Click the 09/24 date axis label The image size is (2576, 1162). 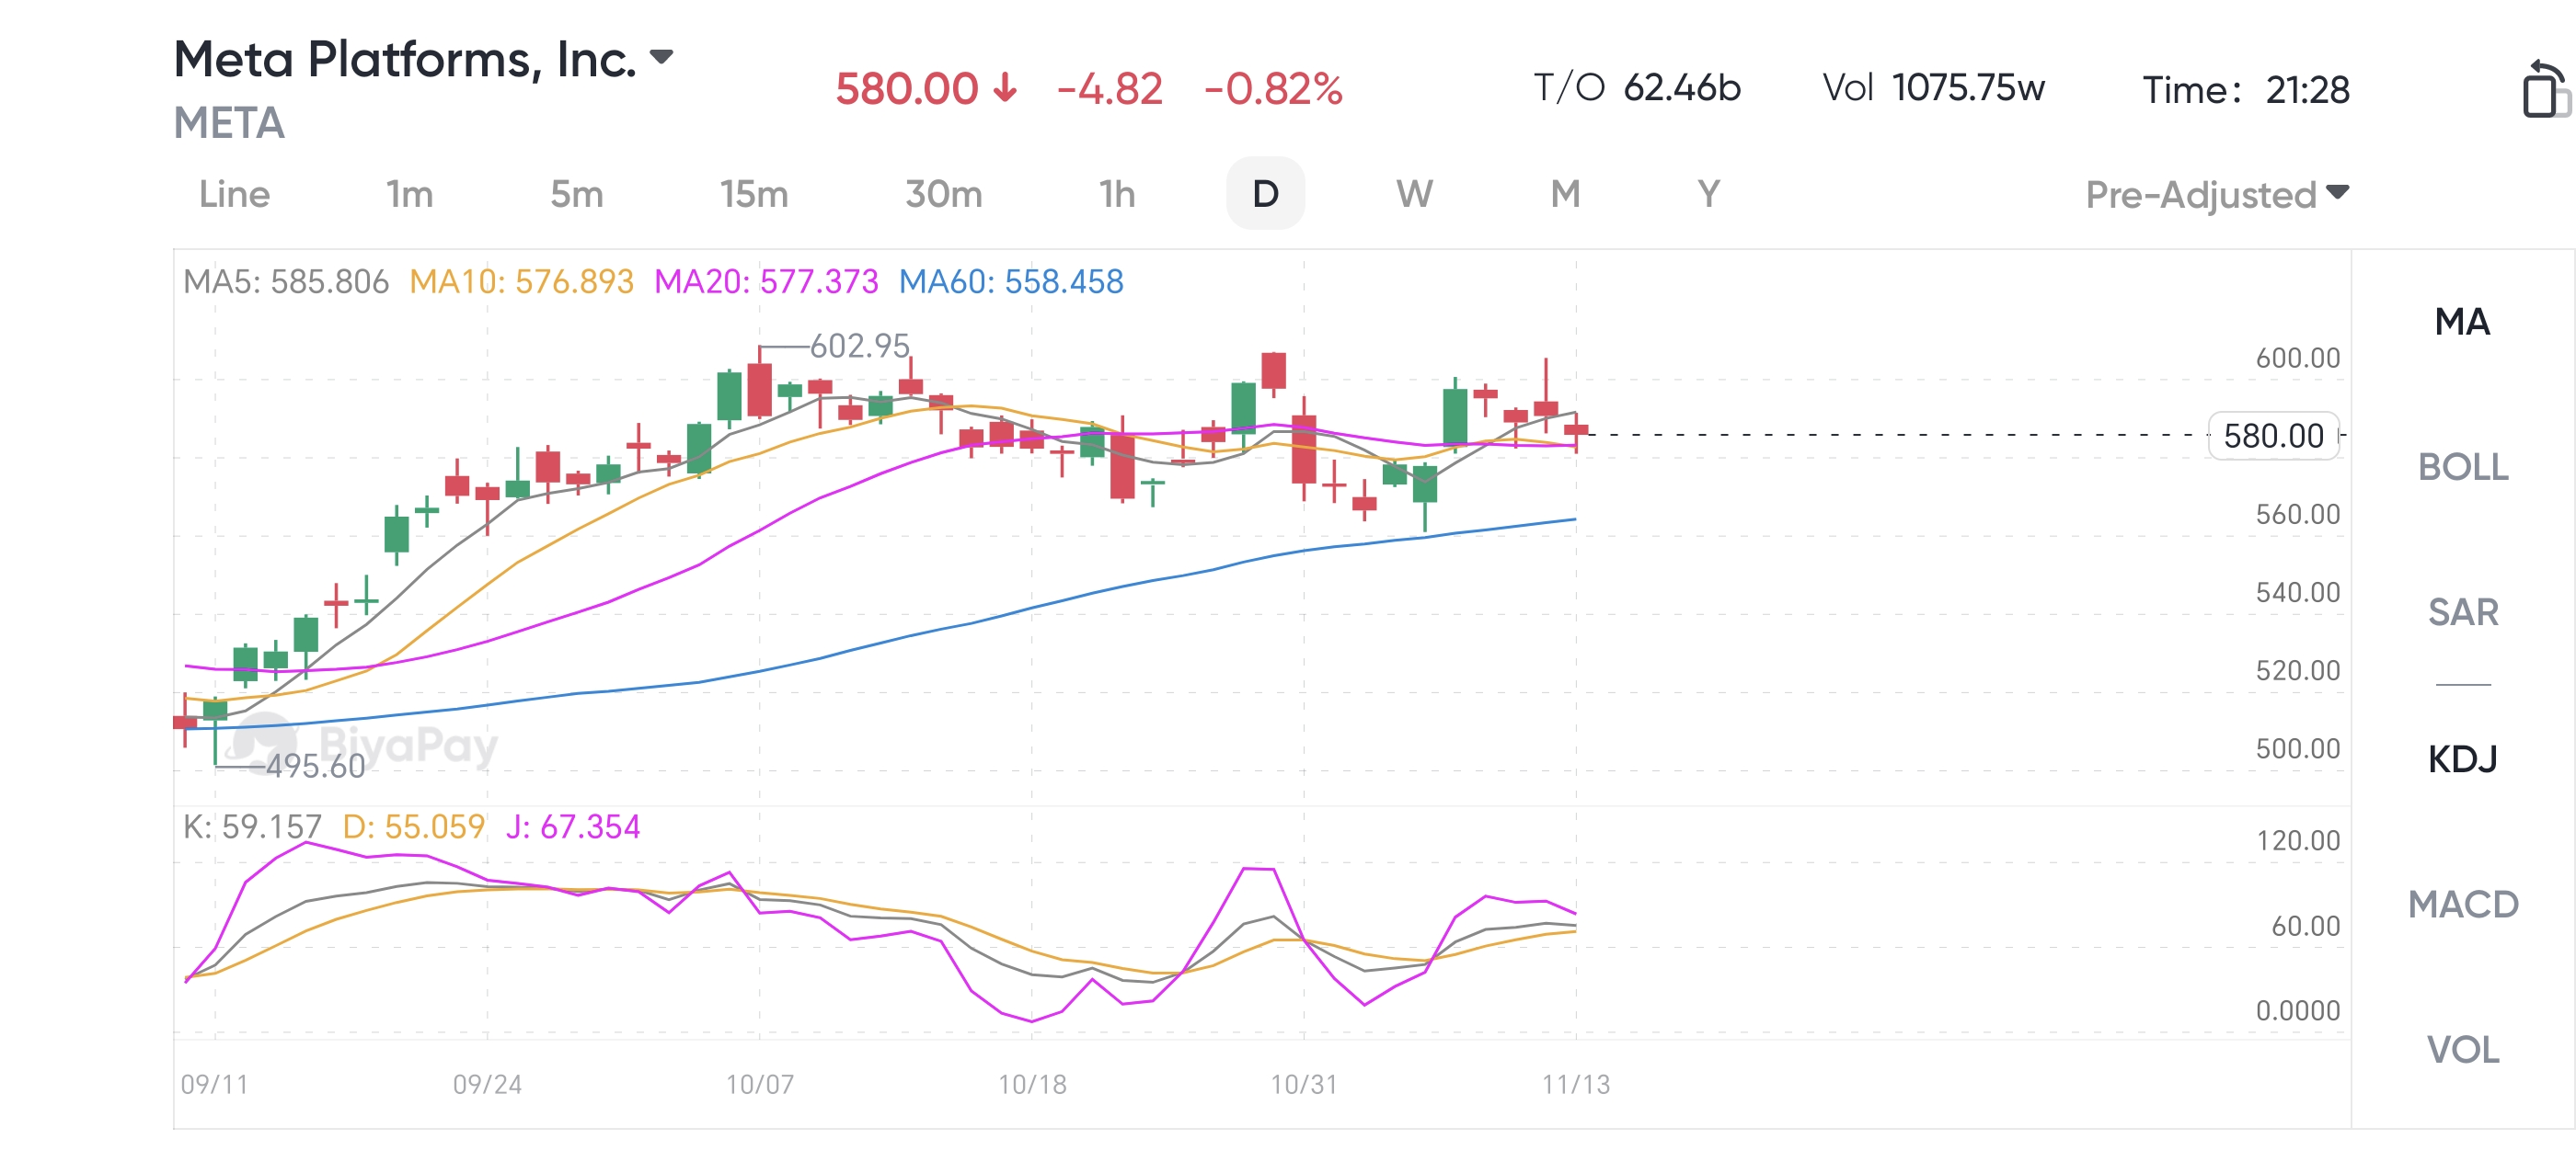tap(487, 1084)
